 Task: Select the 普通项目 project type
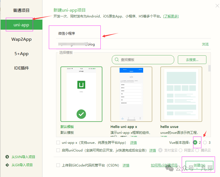21,10
